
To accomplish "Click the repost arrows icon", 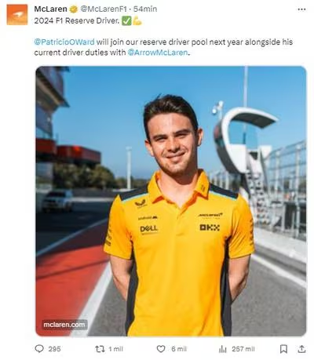I will 100,349.
